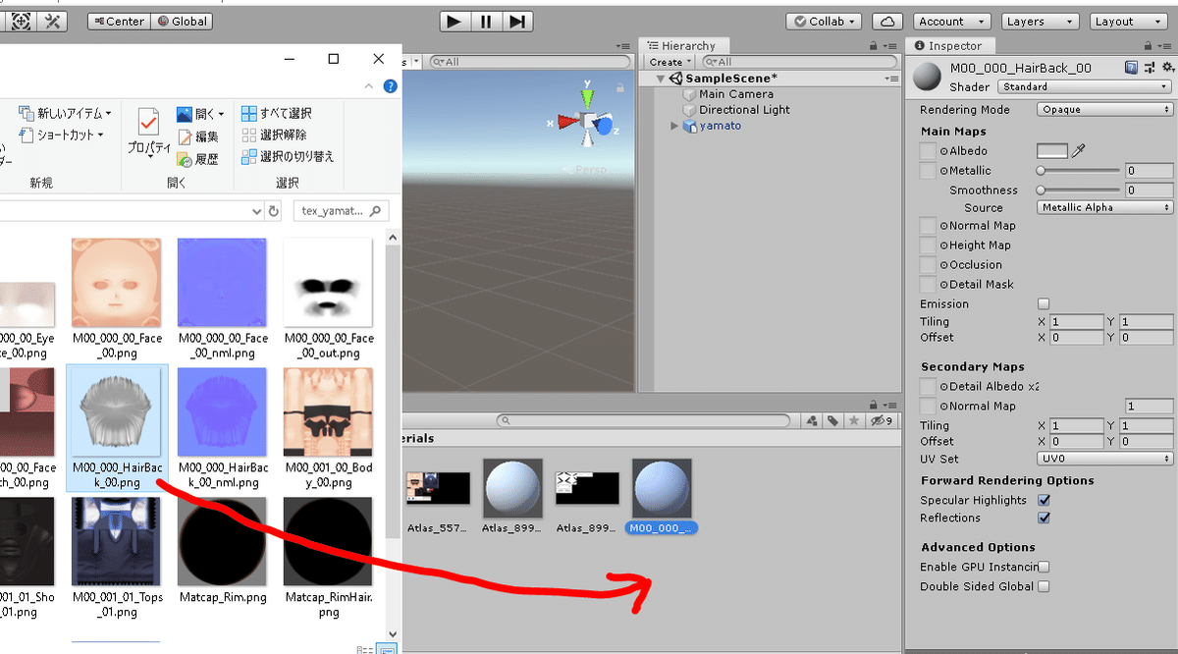Select Main Camera in Hierarchy
This screenshot has width=1178, height=654.
736,94
